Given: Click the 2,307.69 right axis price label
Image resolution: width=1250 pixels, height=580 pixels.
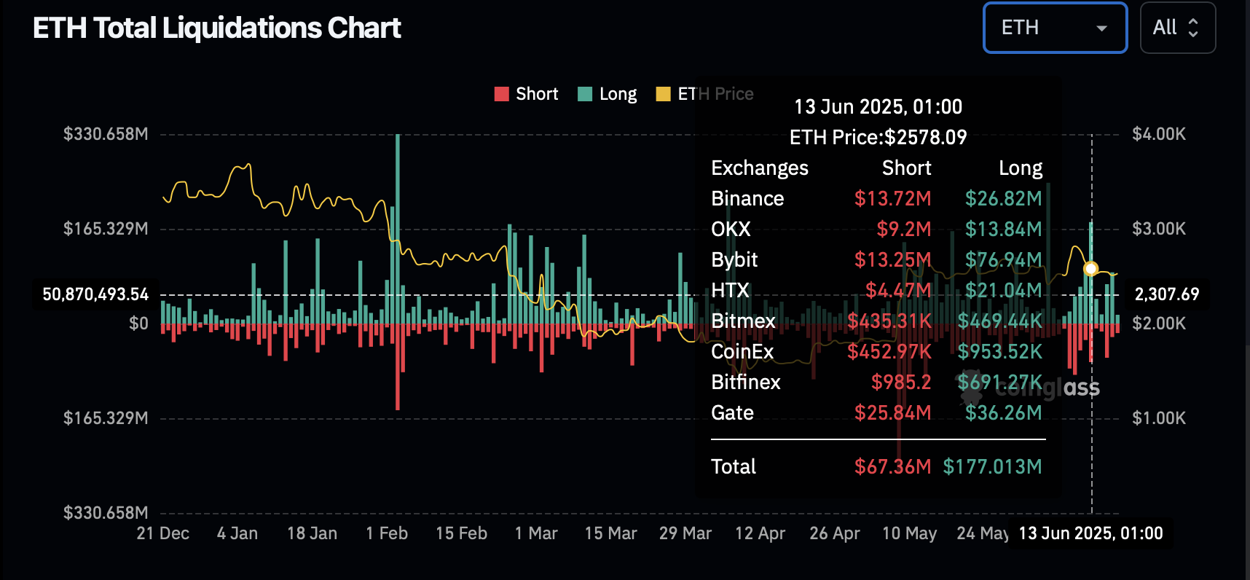Looking at the screenshot, I should coord(1167,294).
